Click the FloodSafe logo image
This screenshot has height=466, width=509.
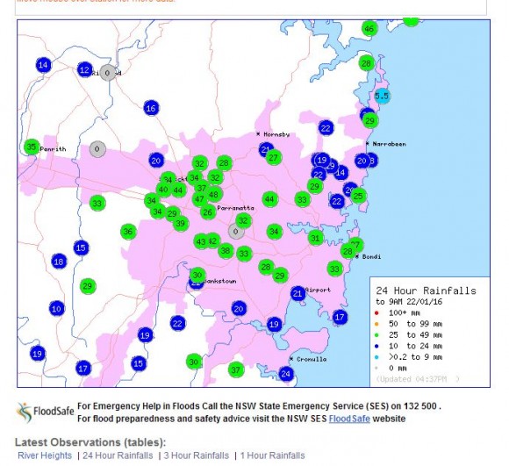(x=46, y=412)
